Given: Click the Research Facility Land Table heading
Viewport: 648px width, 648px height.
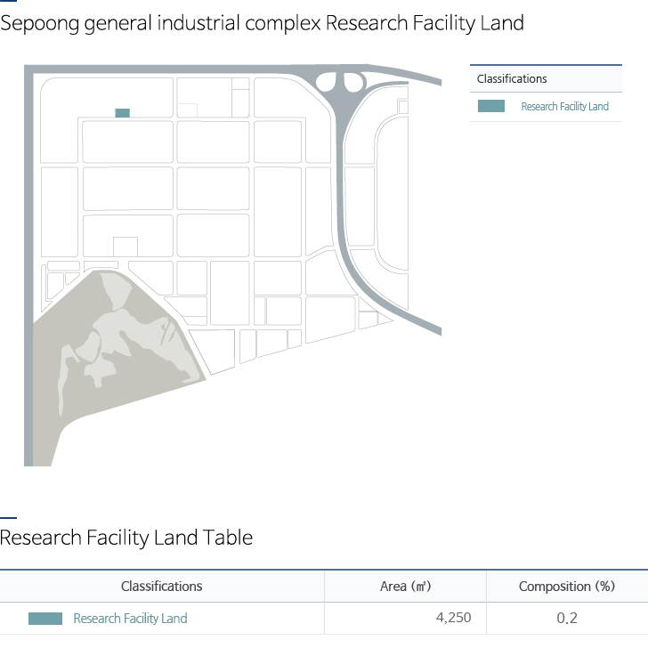Looking at the screenshot, I should tap(126, 538).
